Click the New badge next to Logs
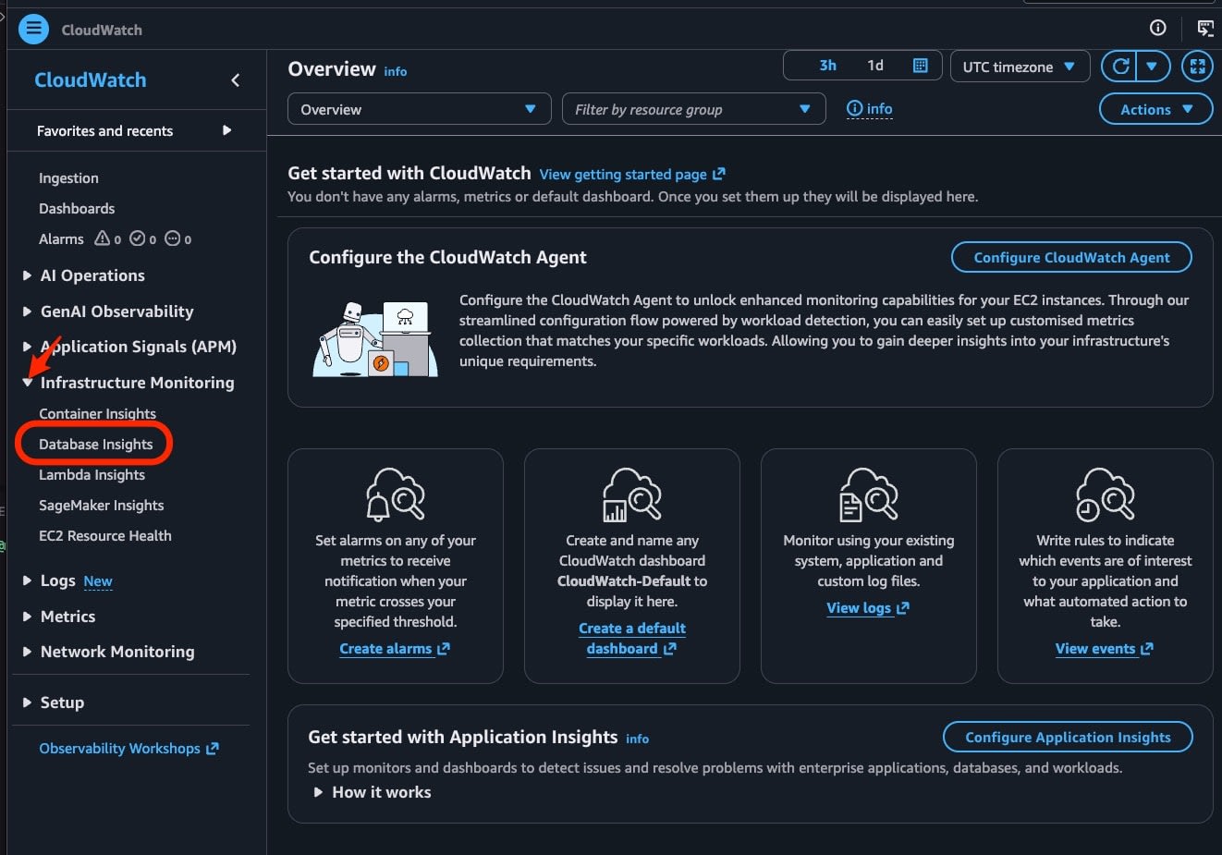 (x=98, y=581)
